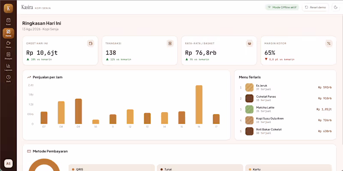
Task: Open the Riwayat history sidebar item
Action: click(x=8, y=56)
